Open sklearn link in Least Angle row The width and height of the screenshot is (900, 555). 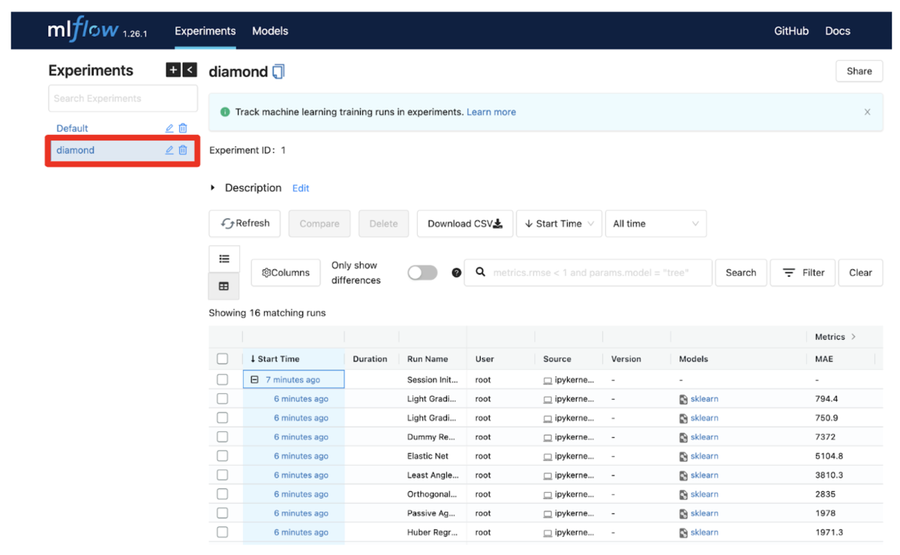[x=704, y=475]
